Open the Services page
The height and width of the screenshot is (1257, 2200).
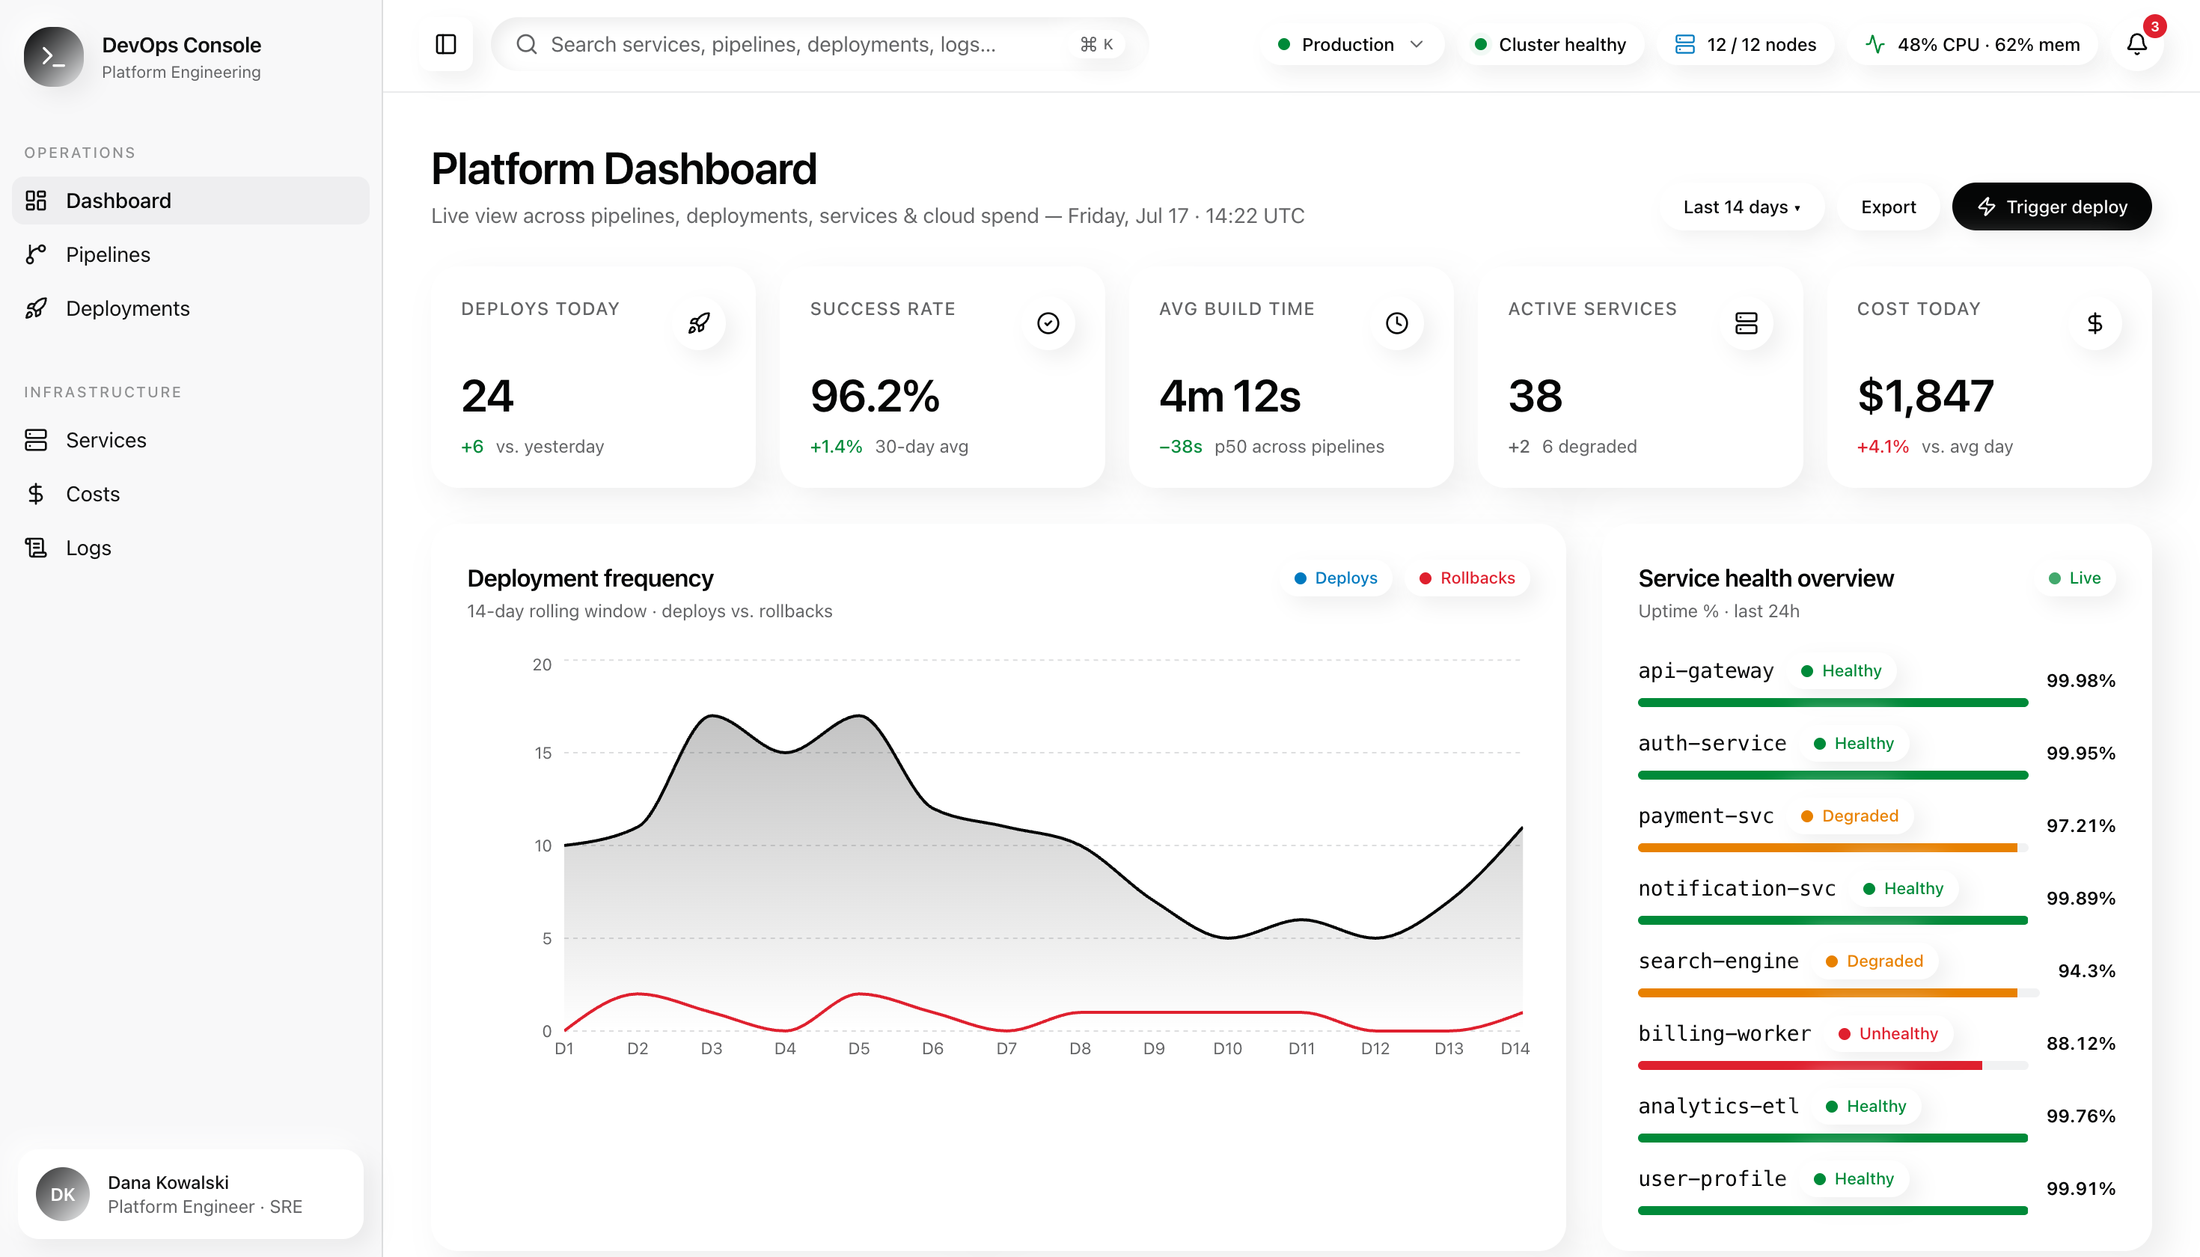(191, 439)
